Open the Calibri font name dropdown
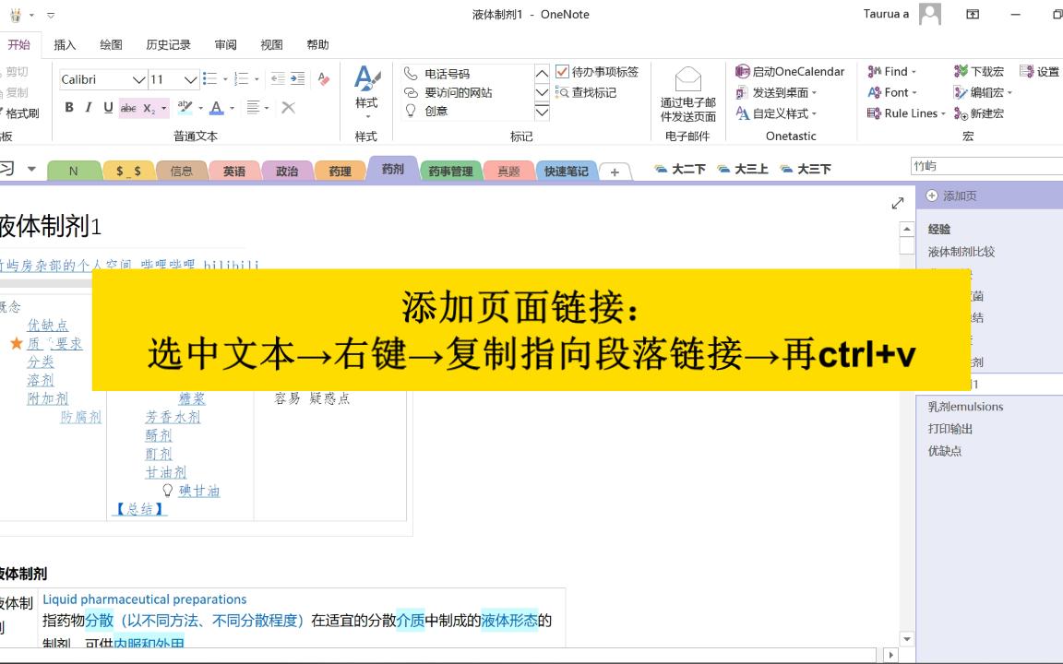Screen dimensions: 1063x664 click(x=137, y=79)
